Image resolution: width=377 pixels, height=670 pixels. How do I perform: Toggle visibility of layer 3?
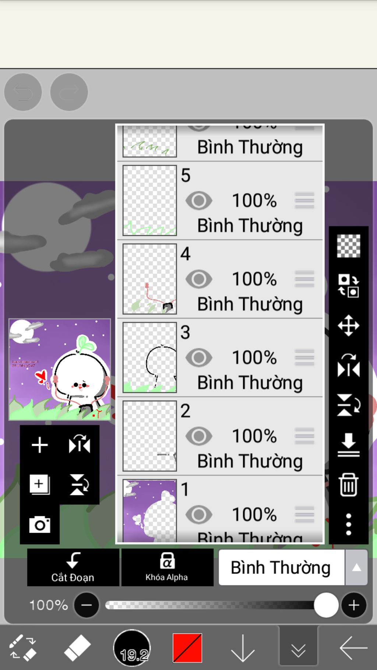coord(199,357)
